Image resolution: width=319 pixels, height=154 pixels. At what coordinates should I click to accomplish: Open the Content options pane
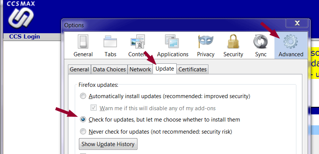(137, 46)
